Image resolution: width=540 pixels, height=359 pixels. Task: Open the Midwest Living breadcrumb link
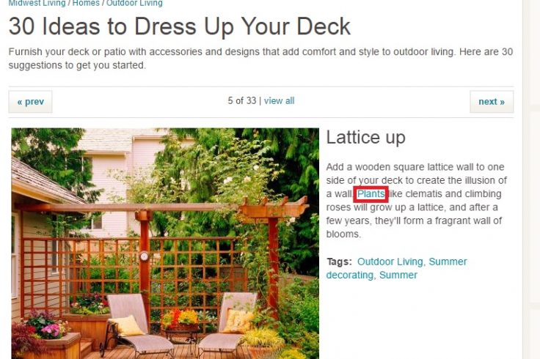(37, 3)
